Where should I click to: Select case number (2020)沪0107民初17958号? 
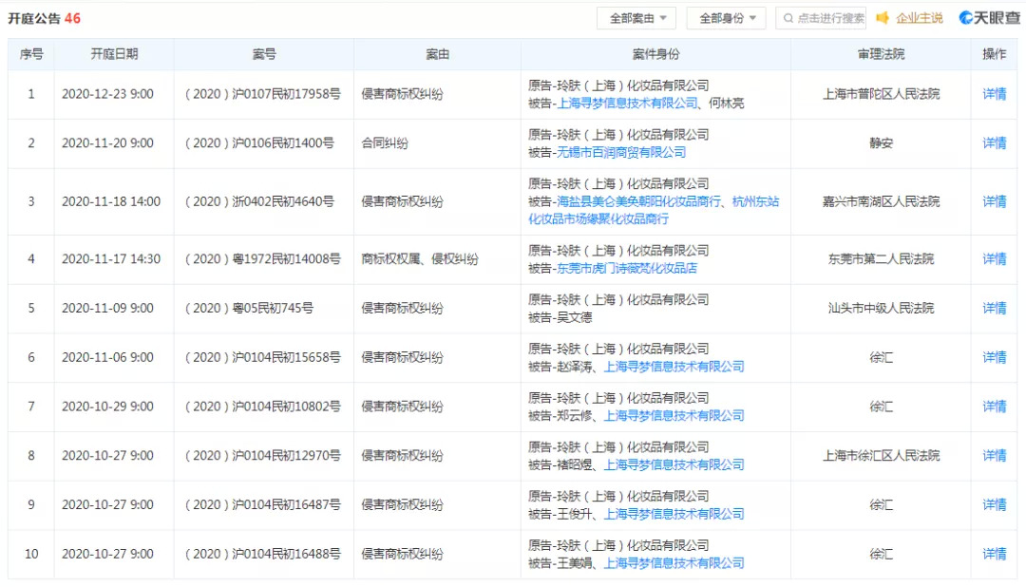(x=262, y=94)
